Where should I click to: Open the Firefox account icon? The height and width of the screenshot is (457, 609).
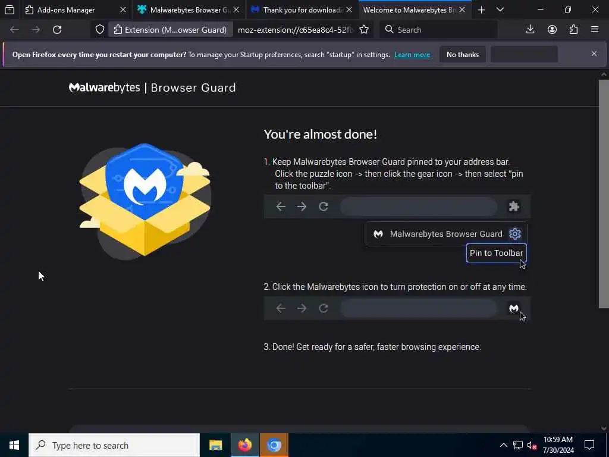click(552, 30)
